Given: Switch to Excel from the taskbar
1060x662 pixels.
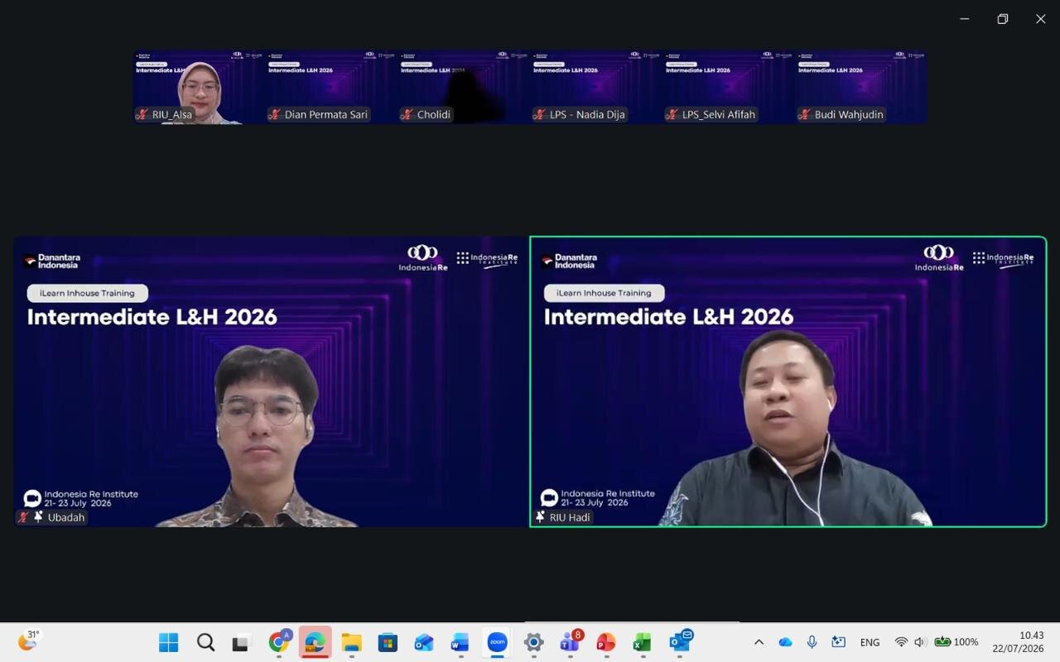Looking at the screenshot, I should [x=642, y=642].
